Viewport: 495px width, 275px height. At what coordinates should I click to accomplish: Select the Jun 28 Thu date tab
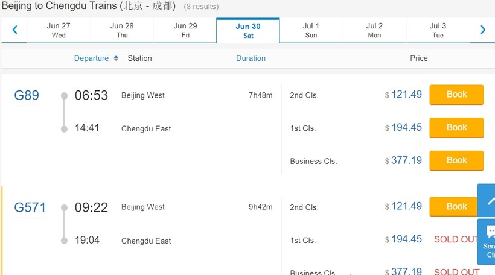click(x=122, y=30)
